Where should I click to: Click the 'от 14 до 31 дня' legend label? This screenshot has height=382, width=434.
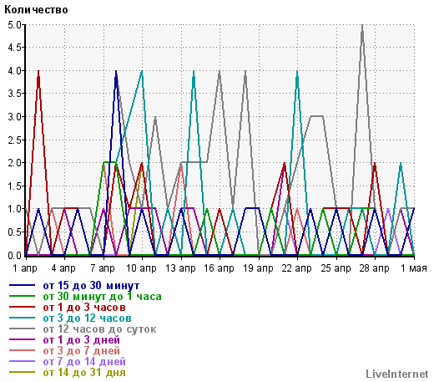[84, 373]
